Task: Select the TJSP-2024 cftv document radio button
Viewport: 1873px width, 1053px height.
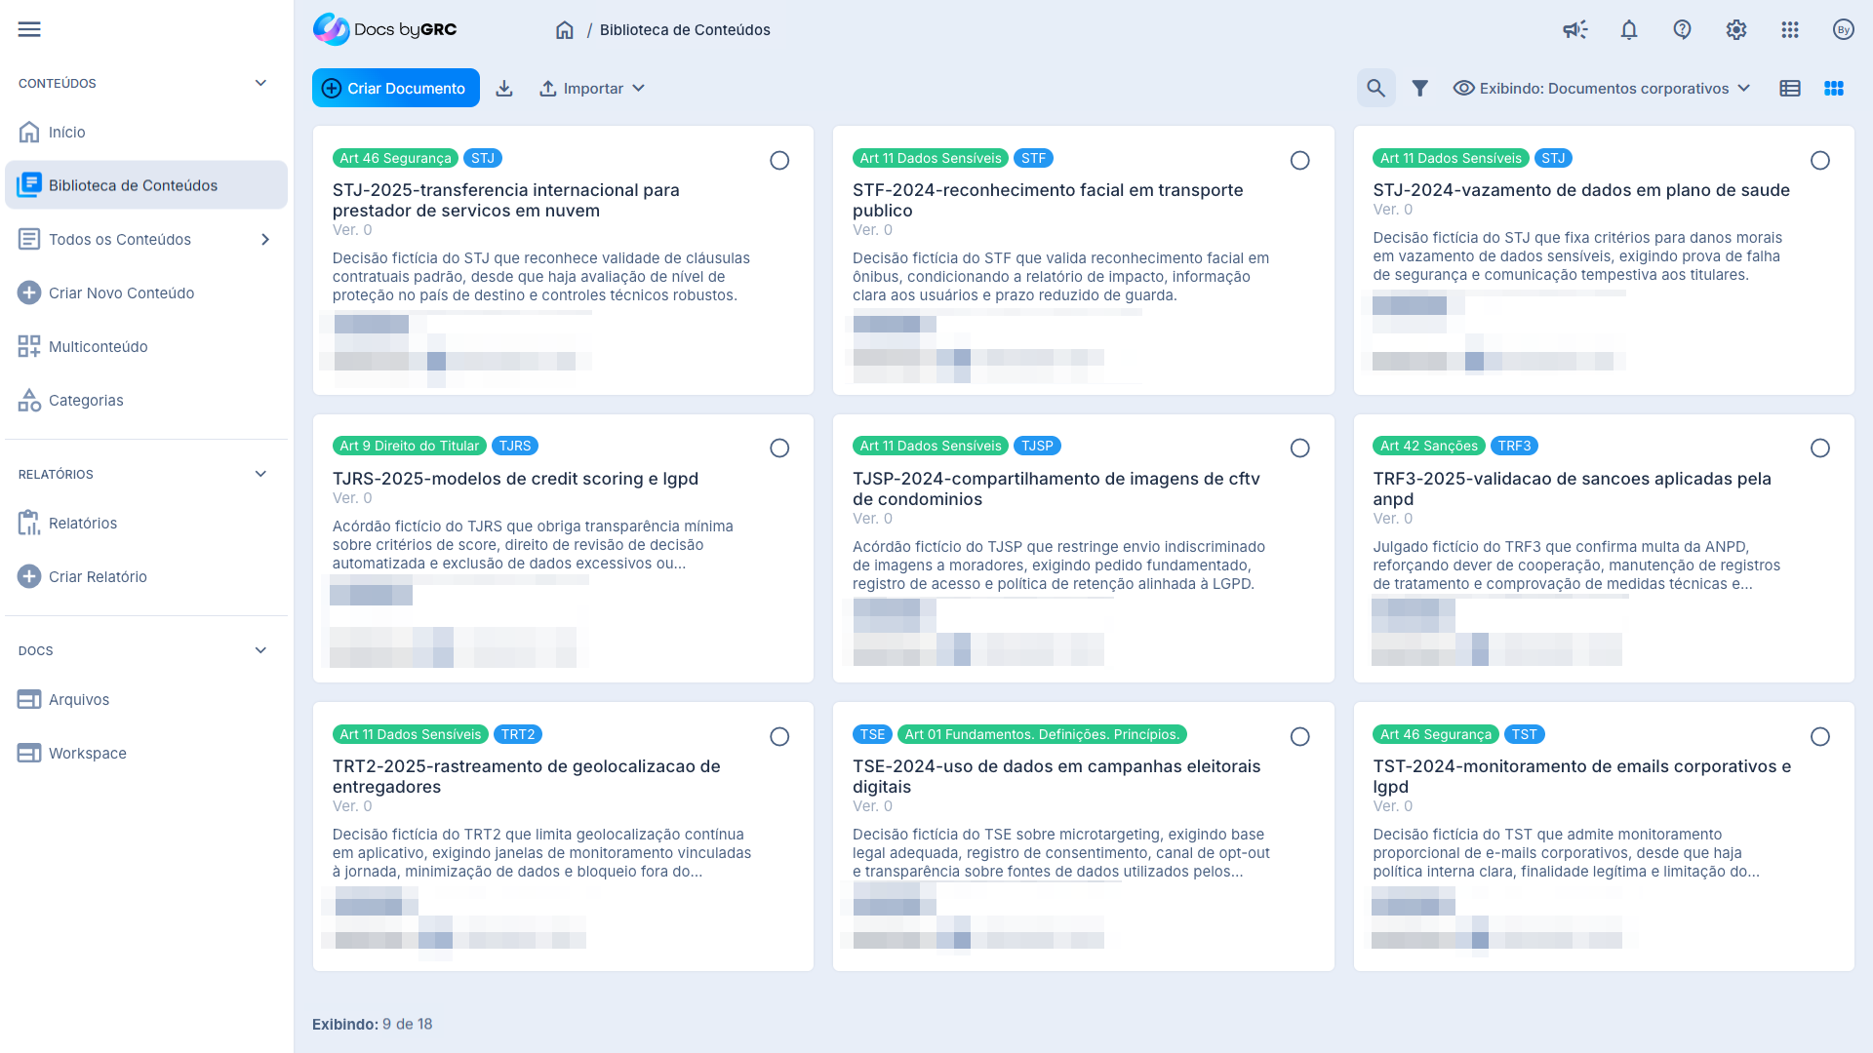Action: tap(1299, 448)
